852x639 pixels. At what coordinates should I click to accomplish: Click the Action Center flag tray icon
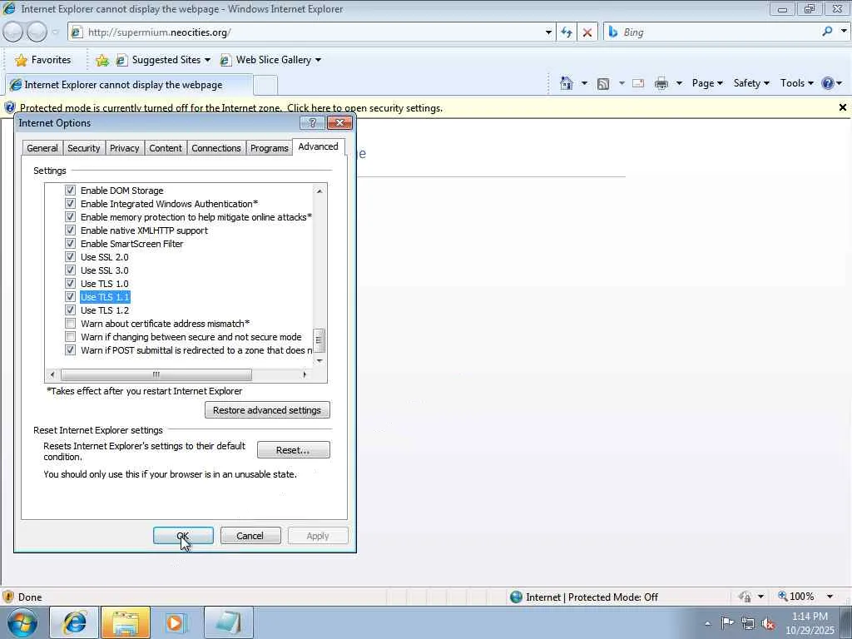727,623
